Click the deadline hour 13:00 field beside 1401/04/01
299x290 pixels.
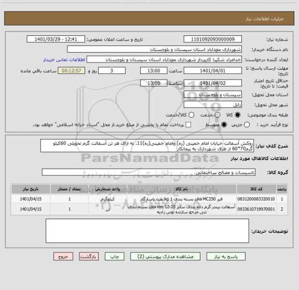pyautogui.click(x=154, y=71)
